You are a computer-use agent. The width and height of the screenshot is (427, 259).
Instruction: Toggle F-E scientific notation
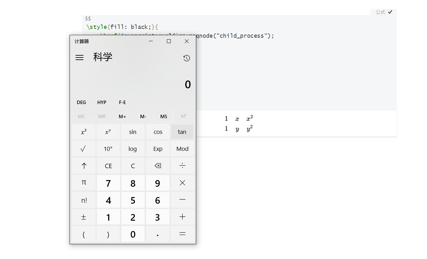(122, 102)
